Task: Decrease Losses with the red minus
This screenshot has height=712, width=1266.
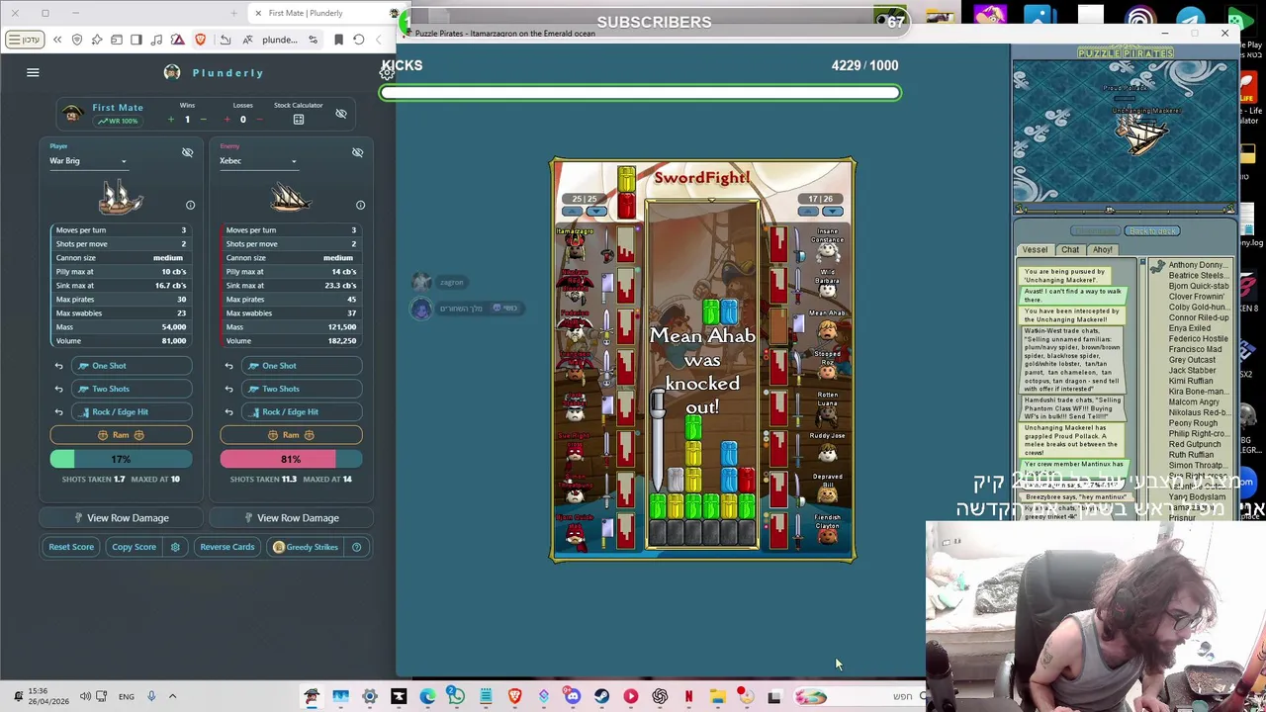Action: point(259,120)
